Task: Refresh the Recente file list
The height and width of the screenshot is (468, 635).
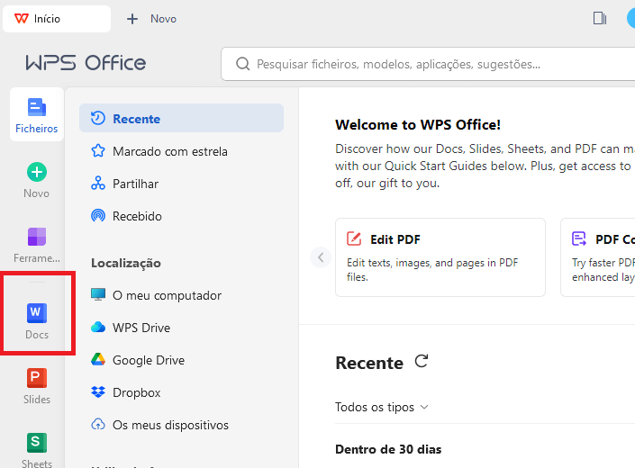Action: [x=422, y=361]
